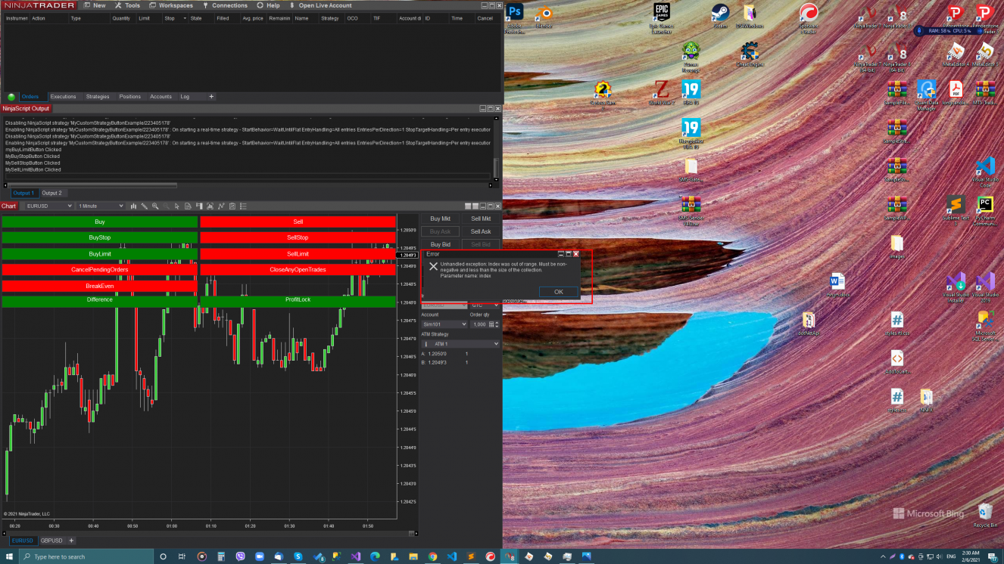Click the Viber icon in taskbar

[241, 556]
